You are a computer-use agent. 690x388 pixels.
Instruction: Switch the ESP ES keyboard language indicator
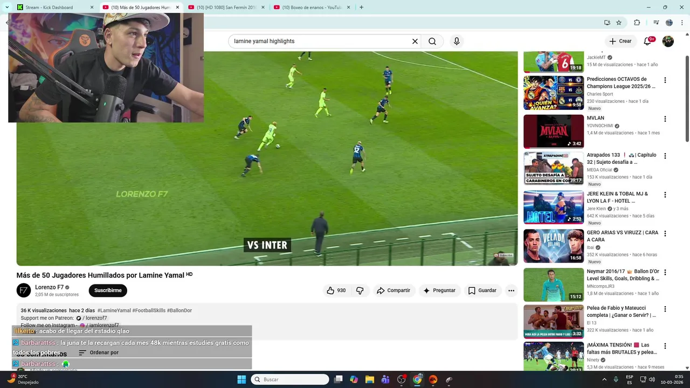click(630, 379)
